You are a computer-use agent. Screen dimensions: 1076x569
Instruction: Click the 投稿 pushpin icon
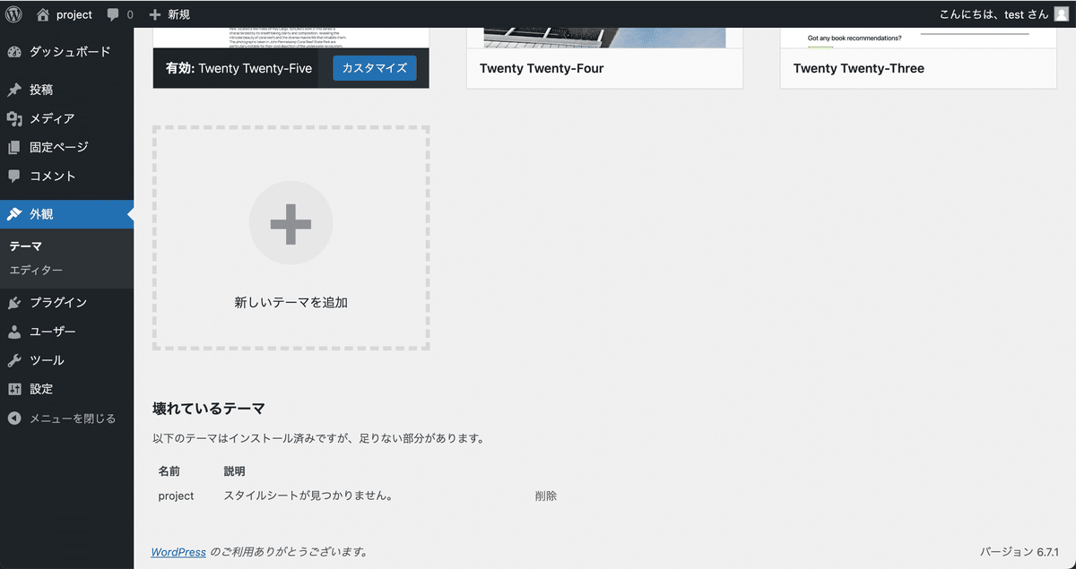14,90
